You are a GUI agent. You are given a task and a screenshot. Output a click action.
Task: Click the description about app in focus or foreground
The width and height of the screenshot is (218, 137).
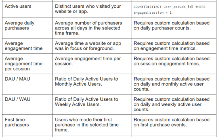88,46
